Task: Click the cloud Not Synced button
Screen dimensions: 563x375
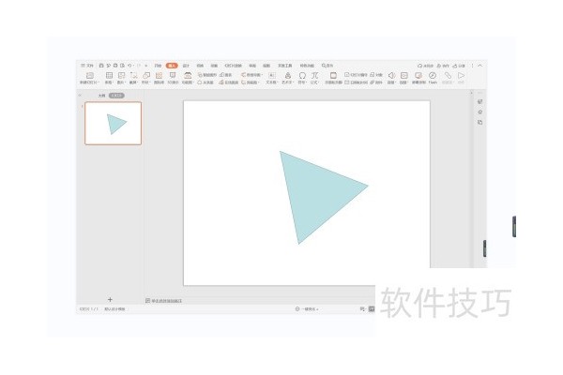Action: pos(425,66)
